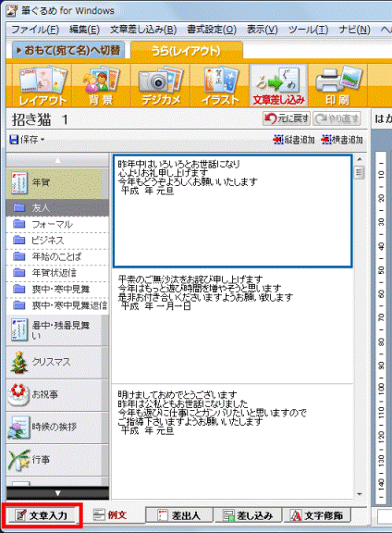Switch to the 例文 tab
This screenshot has height=533, width=392.
click(x=110, y=515)
